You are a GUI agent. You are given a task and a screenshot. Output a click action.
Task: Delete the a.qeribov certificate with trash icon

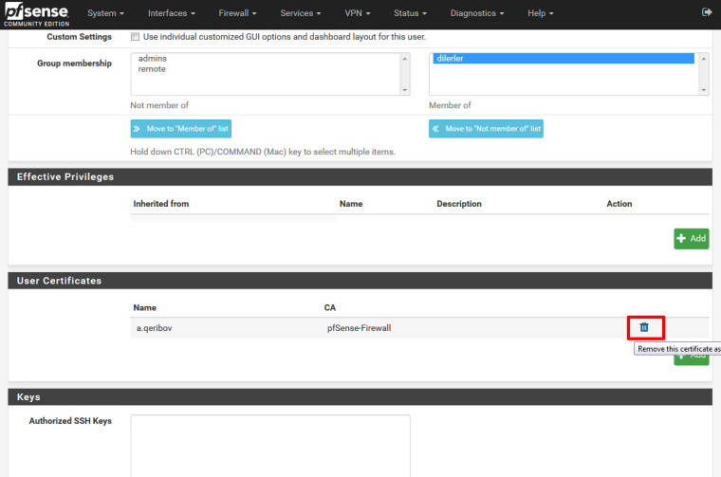tap(644, 327)
